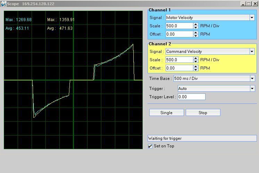Screen dimensions: 259x173
Task: Click the Channel 2 Scale input field
Action: coord(179,60)
